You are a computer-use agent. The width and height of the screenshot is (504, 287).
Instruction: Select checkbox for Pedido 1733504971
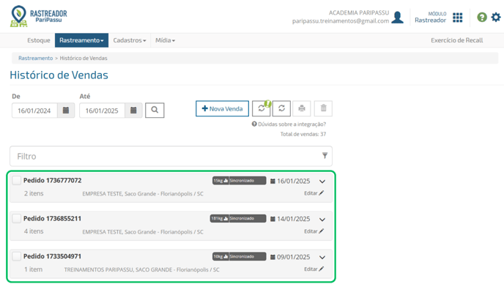pos(16,256)
